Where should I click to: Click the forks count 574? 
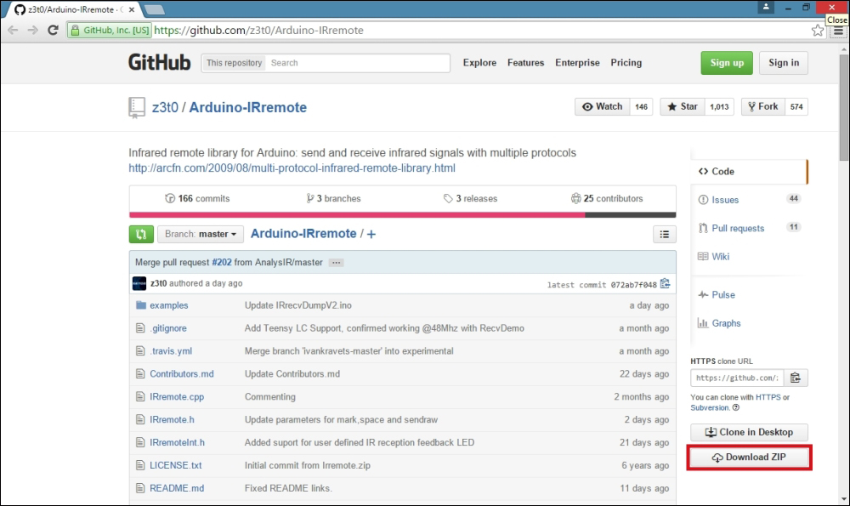click(796, 107)
